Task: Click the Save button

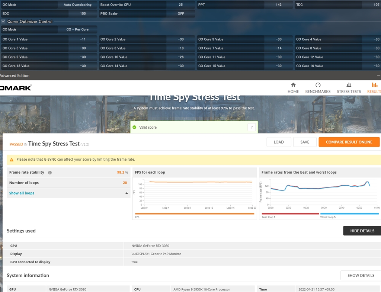Action: click(x=305, y=142)
